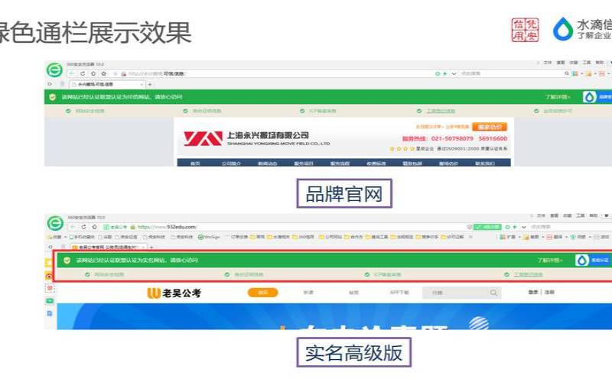Viewport: 612px width, 382px height.
Task: Click the 实名认证 water drop badge
Action: (x=592, y=260)
